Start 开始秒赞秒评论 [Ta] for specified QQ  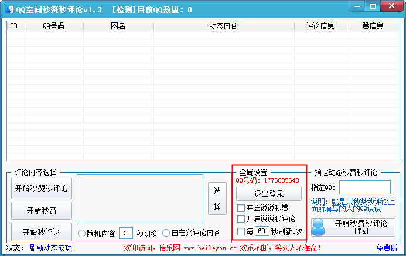click(x=353, y=227)
